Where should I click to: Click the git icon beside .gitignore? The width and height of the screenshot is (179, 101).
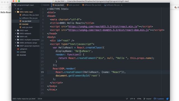18,49
